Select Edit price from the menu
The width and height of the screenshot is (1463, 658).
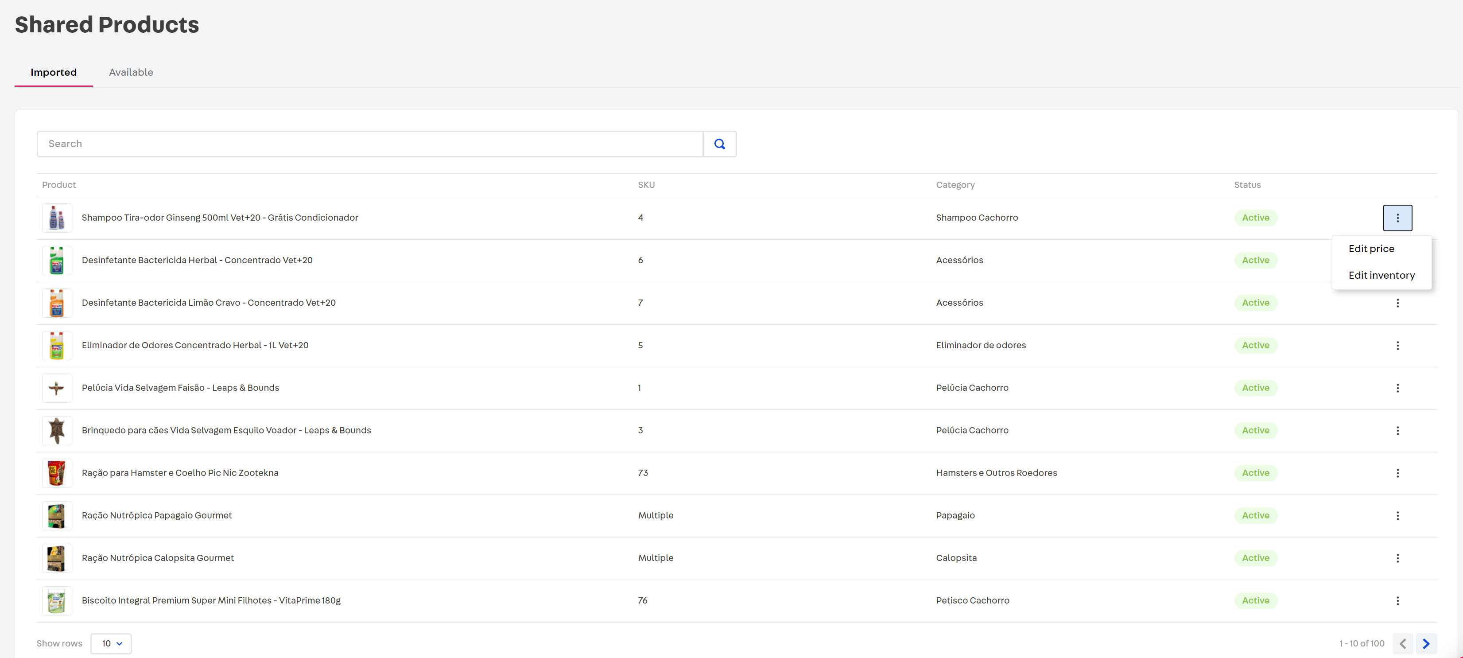click(1371, 249)
